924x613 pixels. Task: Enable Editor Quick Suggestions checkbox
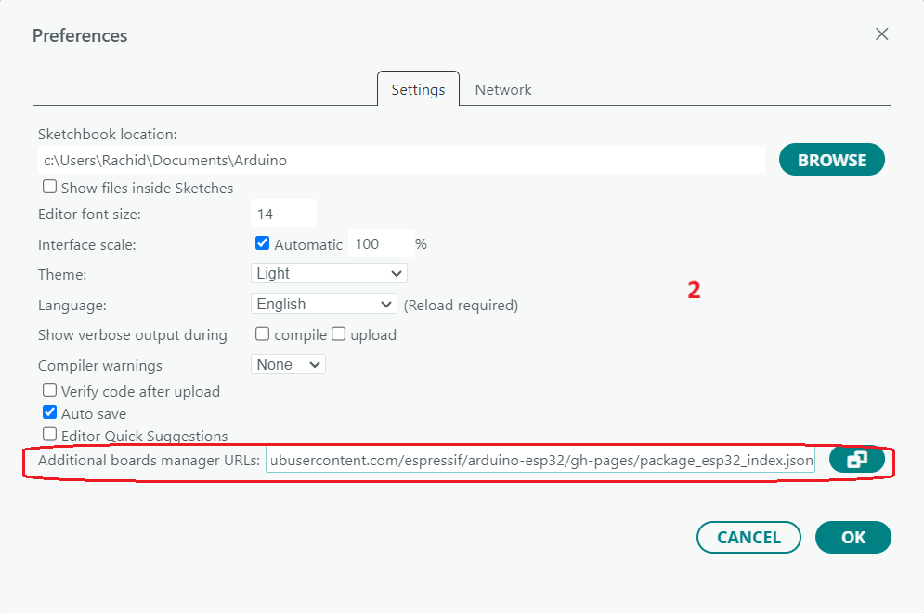[x=50, y=435]
